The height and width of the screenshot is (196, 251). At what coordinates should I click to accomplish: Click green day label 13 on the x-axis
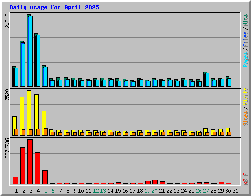(103, 191)
